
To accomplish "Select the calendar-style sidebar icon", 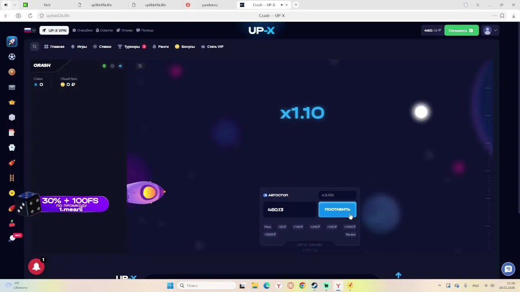I will click(x=12, y=133).
